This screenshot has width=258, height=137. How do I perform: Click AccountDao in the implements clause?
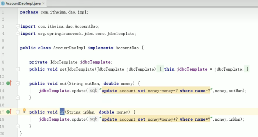[127, 48]
